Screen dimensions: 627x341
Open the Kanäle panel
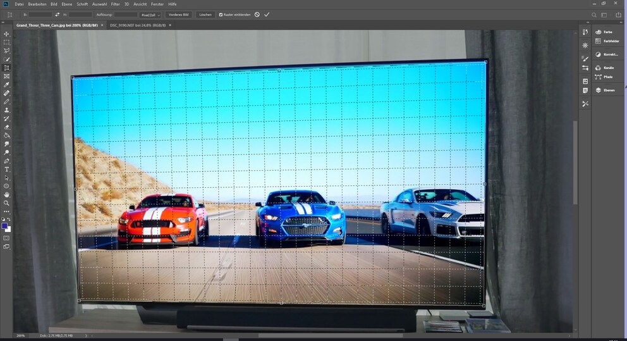tap(604, 68)
